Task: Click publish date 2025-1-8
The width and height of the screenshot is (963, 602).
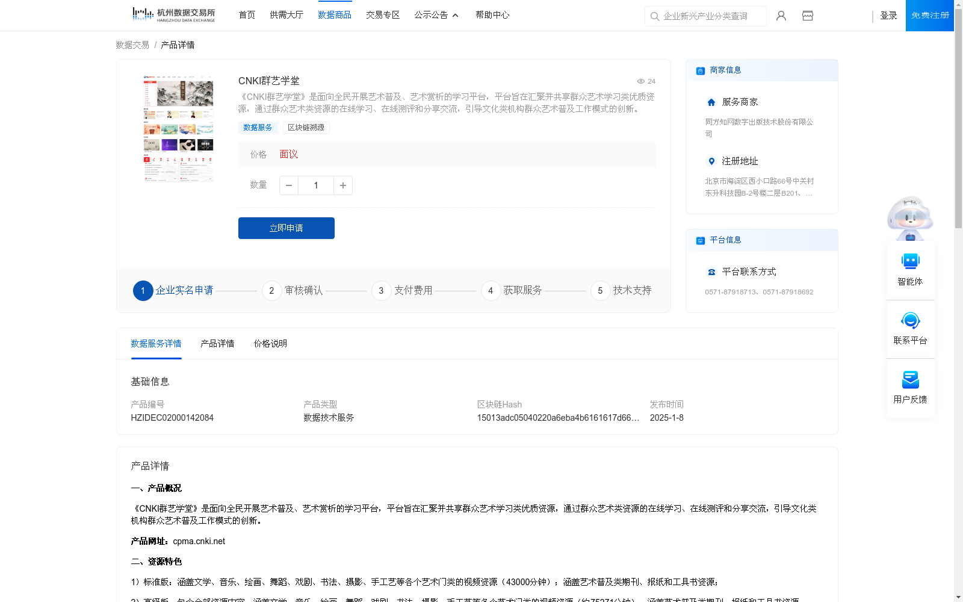Action: [667, 418]
